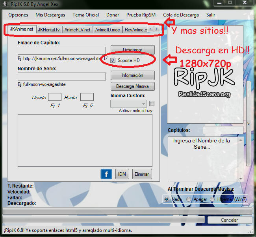Screen dimensions: 256x237
Task: Click the Eliminar button
Action: pos(142,174)
